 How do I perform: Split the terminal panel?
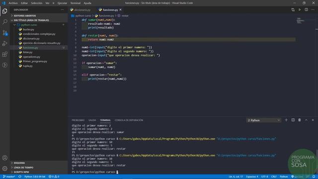coord(293,120)
